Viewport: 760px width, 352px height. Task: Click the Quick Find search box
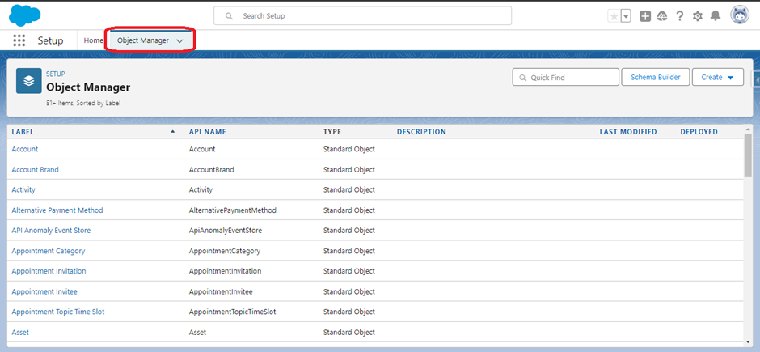566,77
